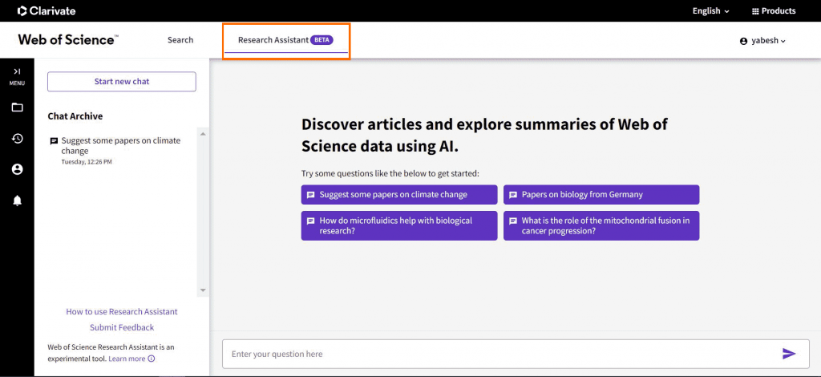Open 'How to use Research Assistant' link
This screenshot has width=821, height=377.
[x=122, y=311]
